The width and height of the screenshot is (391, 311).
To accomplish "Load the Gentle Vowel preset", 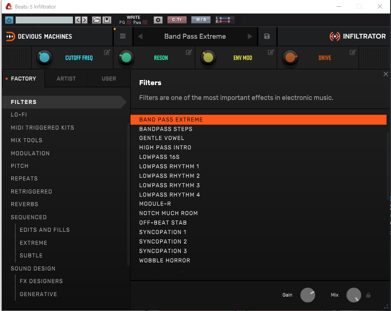I will (x=162, y=138).
